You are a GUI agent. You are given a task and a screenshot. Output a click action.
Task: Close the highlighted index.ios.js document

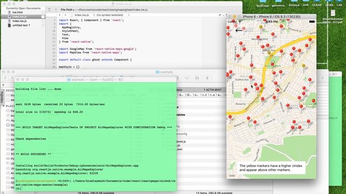point(43,17)
